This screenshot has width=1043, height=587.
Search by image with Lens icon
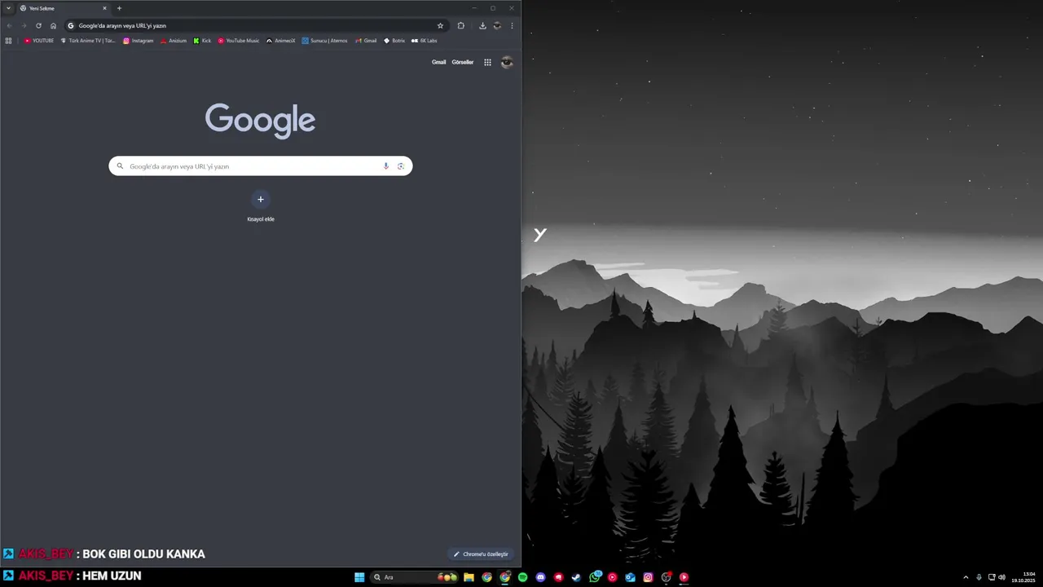point(401,166)
